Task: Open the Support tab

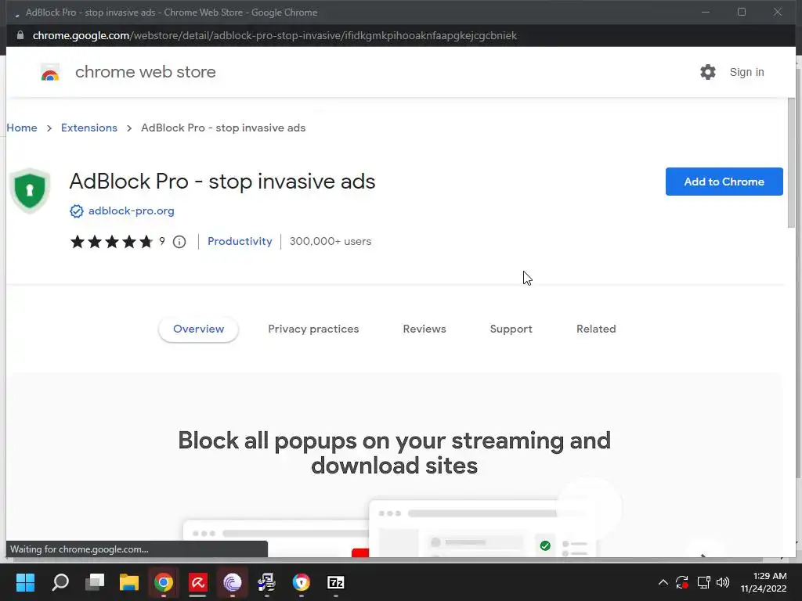Action: [511, 329]
